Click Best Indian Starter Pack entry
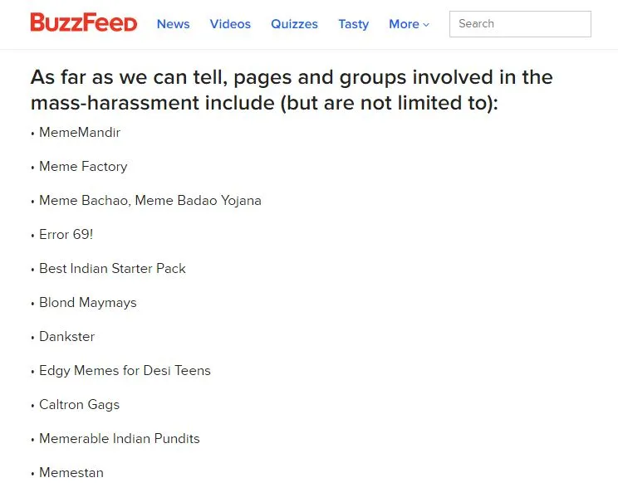 112,269
